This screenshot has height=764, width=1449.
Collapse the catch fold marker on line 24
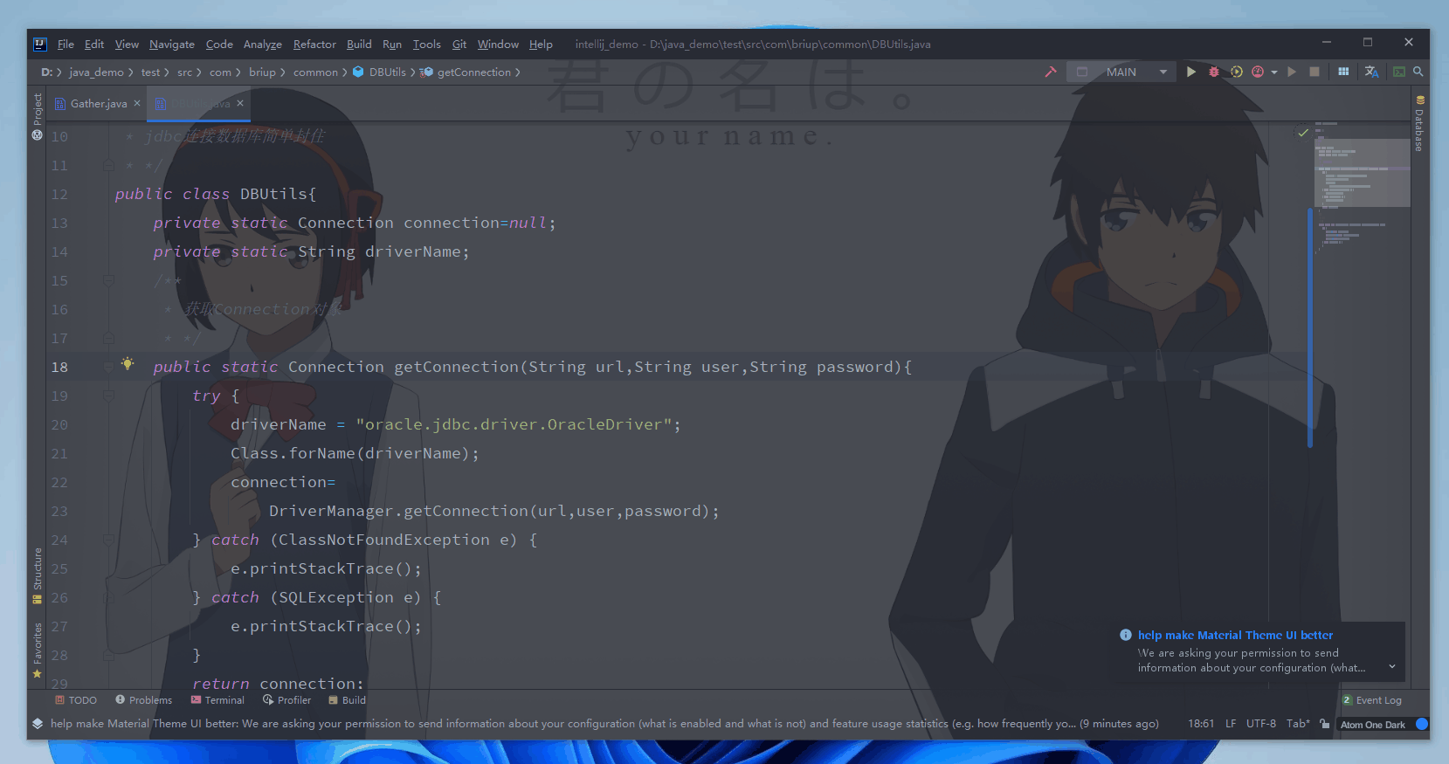pyautogui.click(x=109, y=540)
